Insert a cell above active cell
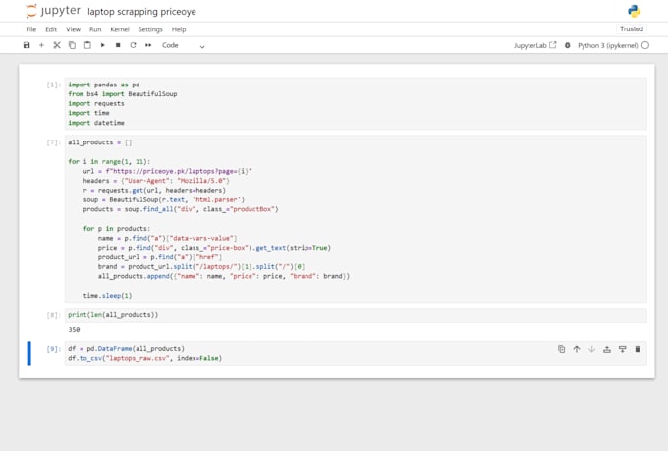This screenshot has width=668, height=451. [607, 349]
